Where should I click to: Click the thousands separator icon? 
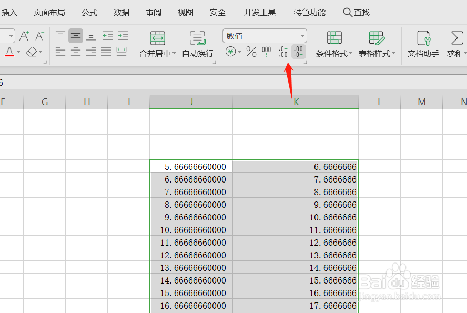pos(266,52)
